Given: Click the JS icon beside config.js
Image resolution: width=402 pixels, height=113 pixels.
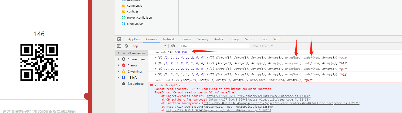Looking at the screenshot, I should click(x=123, y=12).
